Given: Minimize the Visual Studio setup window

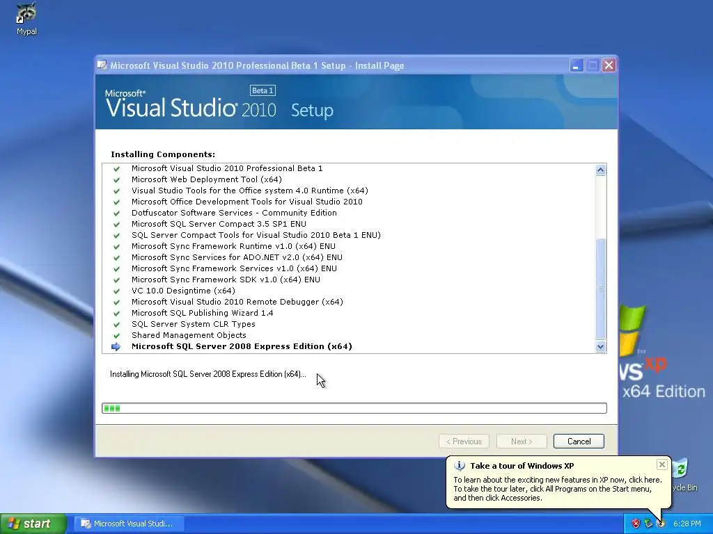Looking at the screenshot, I should [x=576, y=65].
